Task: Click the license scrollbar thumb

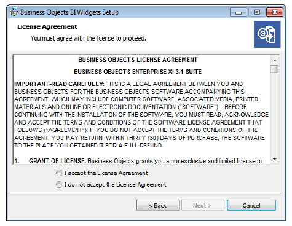Action: (275, 69)
